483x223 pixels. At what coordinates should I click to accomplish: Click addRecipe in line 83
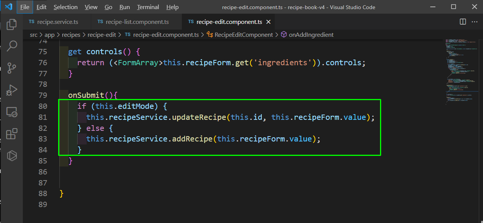[x=192, y=139]
